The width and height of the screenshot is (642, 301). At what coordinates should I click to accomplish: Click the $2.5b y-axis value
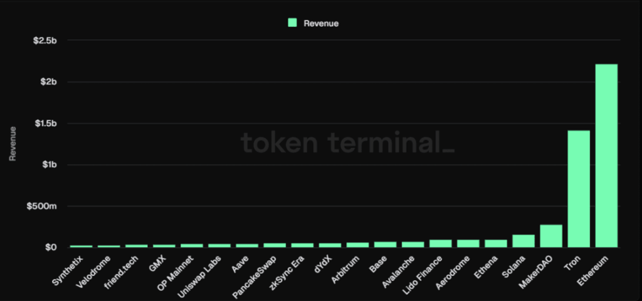pos(45,41)
